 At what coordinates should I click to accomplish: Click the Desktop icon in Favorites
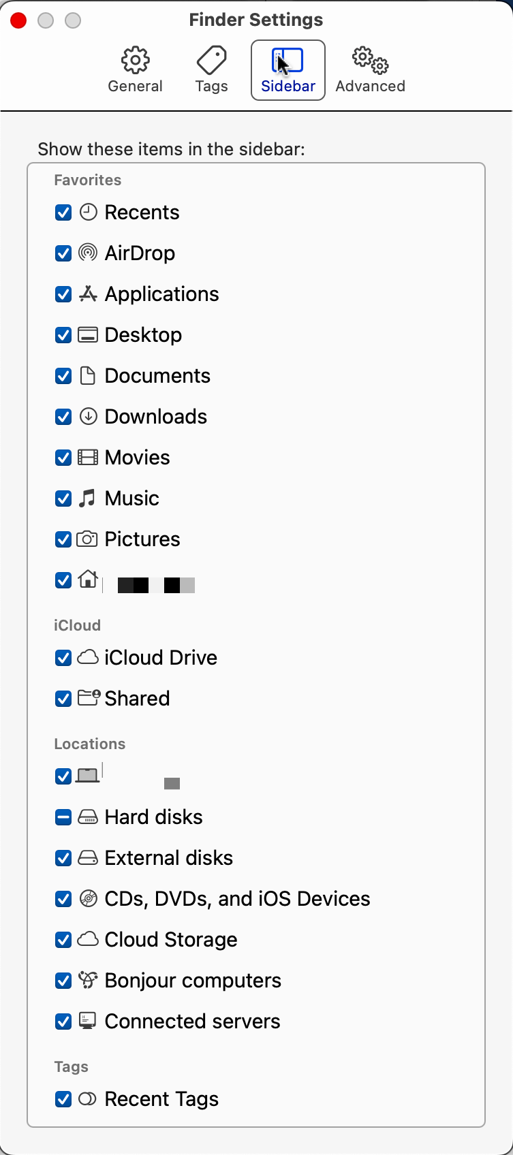pyautogui.click(x=88, y=334)
